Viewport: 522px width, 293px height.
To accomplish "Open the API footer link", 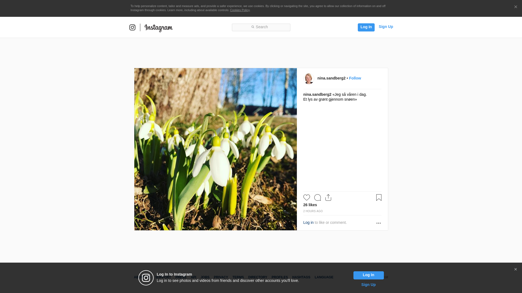I will 194,277.
